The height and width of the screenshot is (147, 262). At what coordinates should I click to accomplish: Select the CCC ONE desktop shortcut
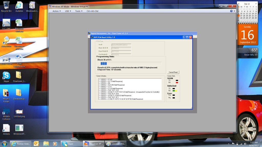pos(6,24)
